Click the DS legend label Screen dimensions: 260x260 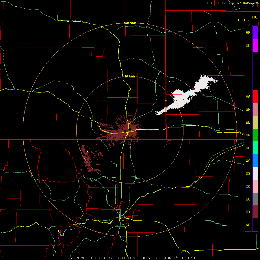(x=248, y=174)
